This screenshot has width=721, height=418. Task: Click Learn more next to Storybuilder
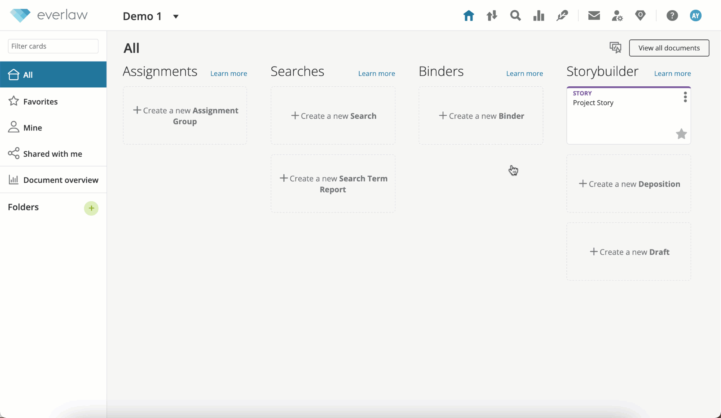point(673,74)
